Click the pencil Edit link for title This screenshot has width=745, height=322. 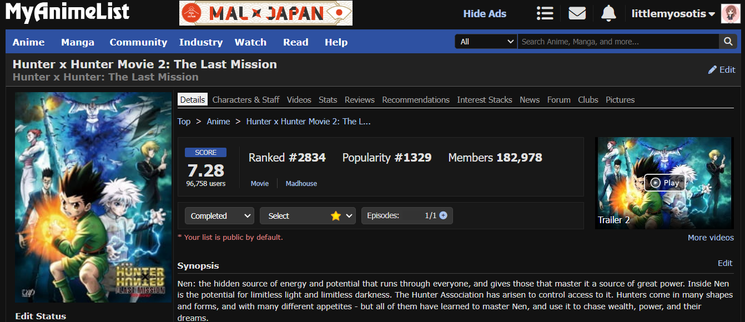click(722, 70)
